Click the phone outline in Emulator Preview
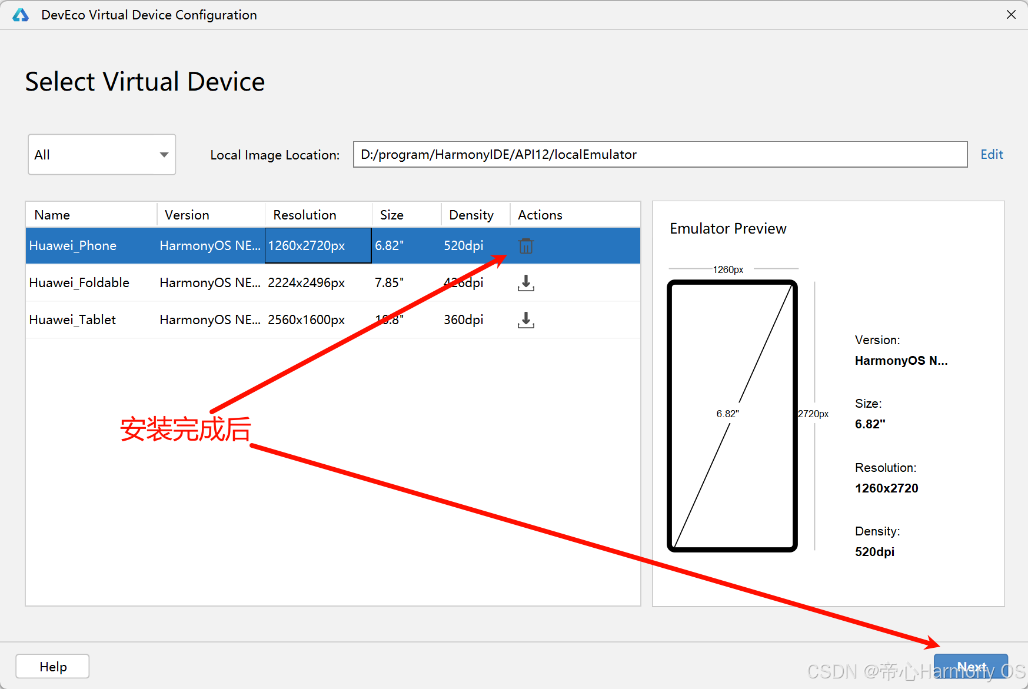 (x=732, y=416)
